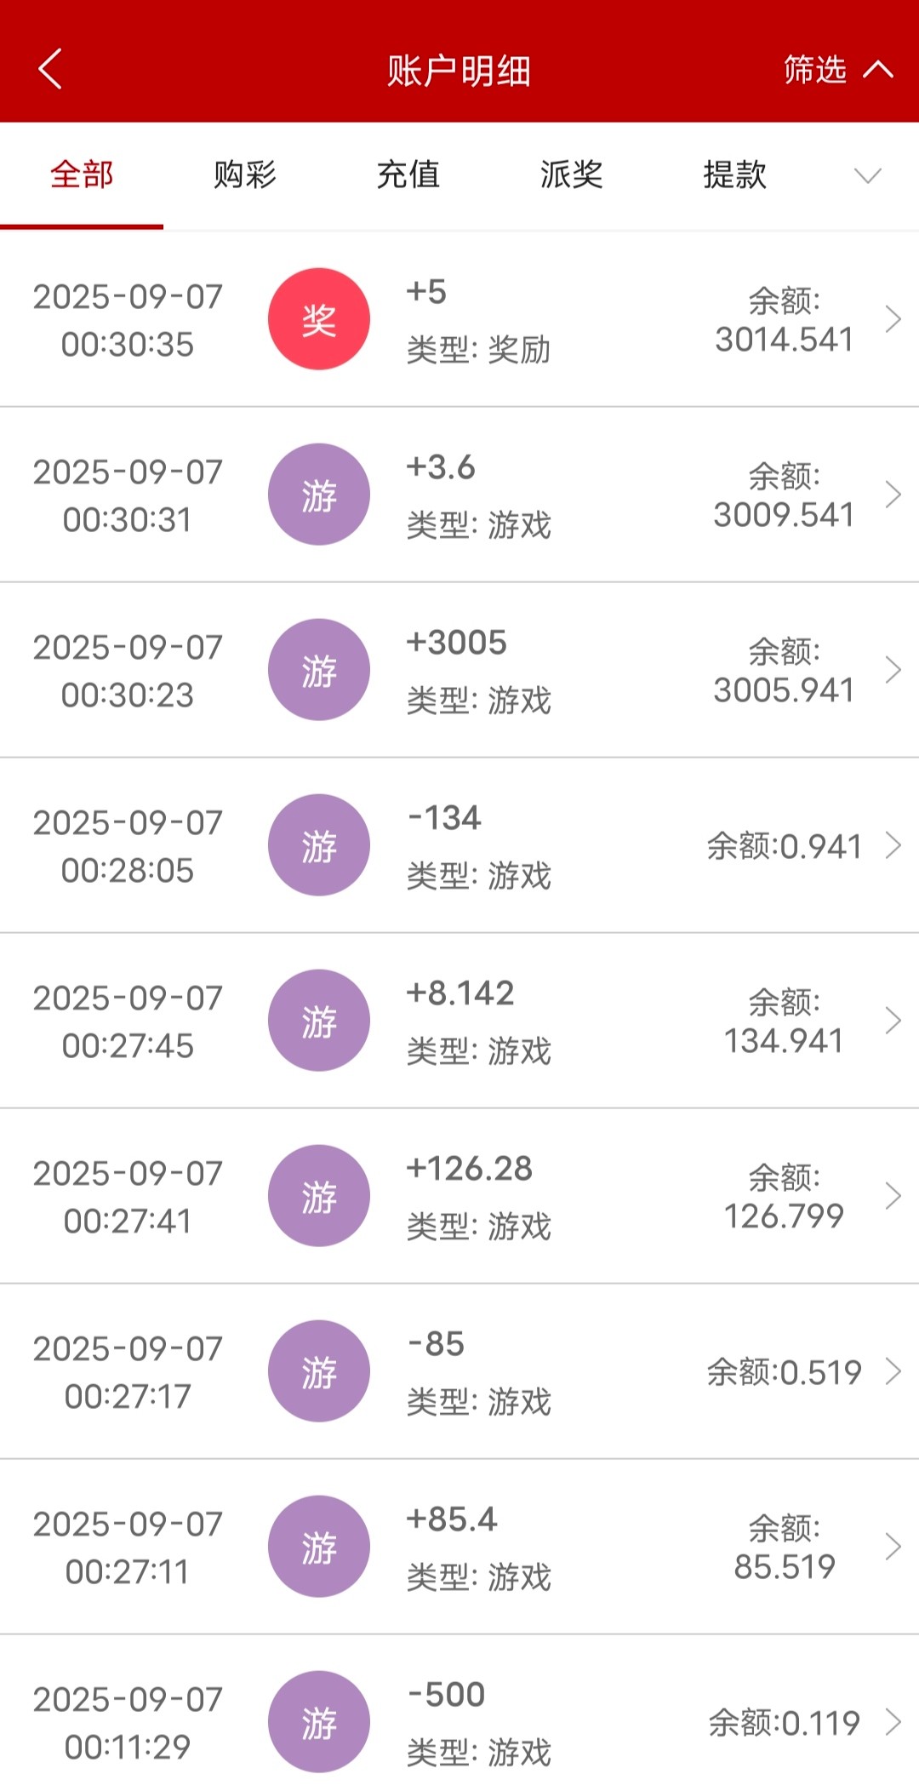This screenshot has height=1791, width=919.
Task: Open details arrow for balance 3014.541
Action: coord(893,319)
